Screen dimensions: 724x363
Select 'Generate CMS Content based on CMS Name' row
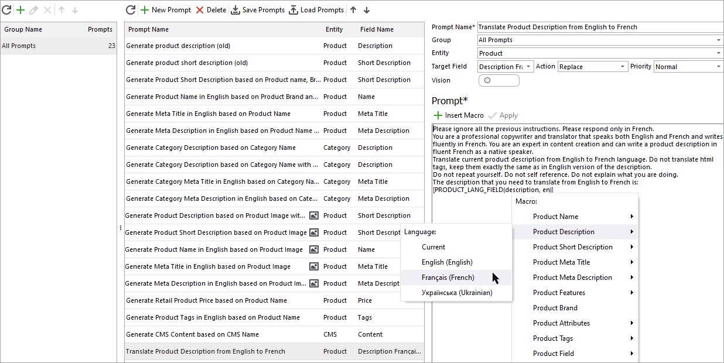tap(274, 334)
